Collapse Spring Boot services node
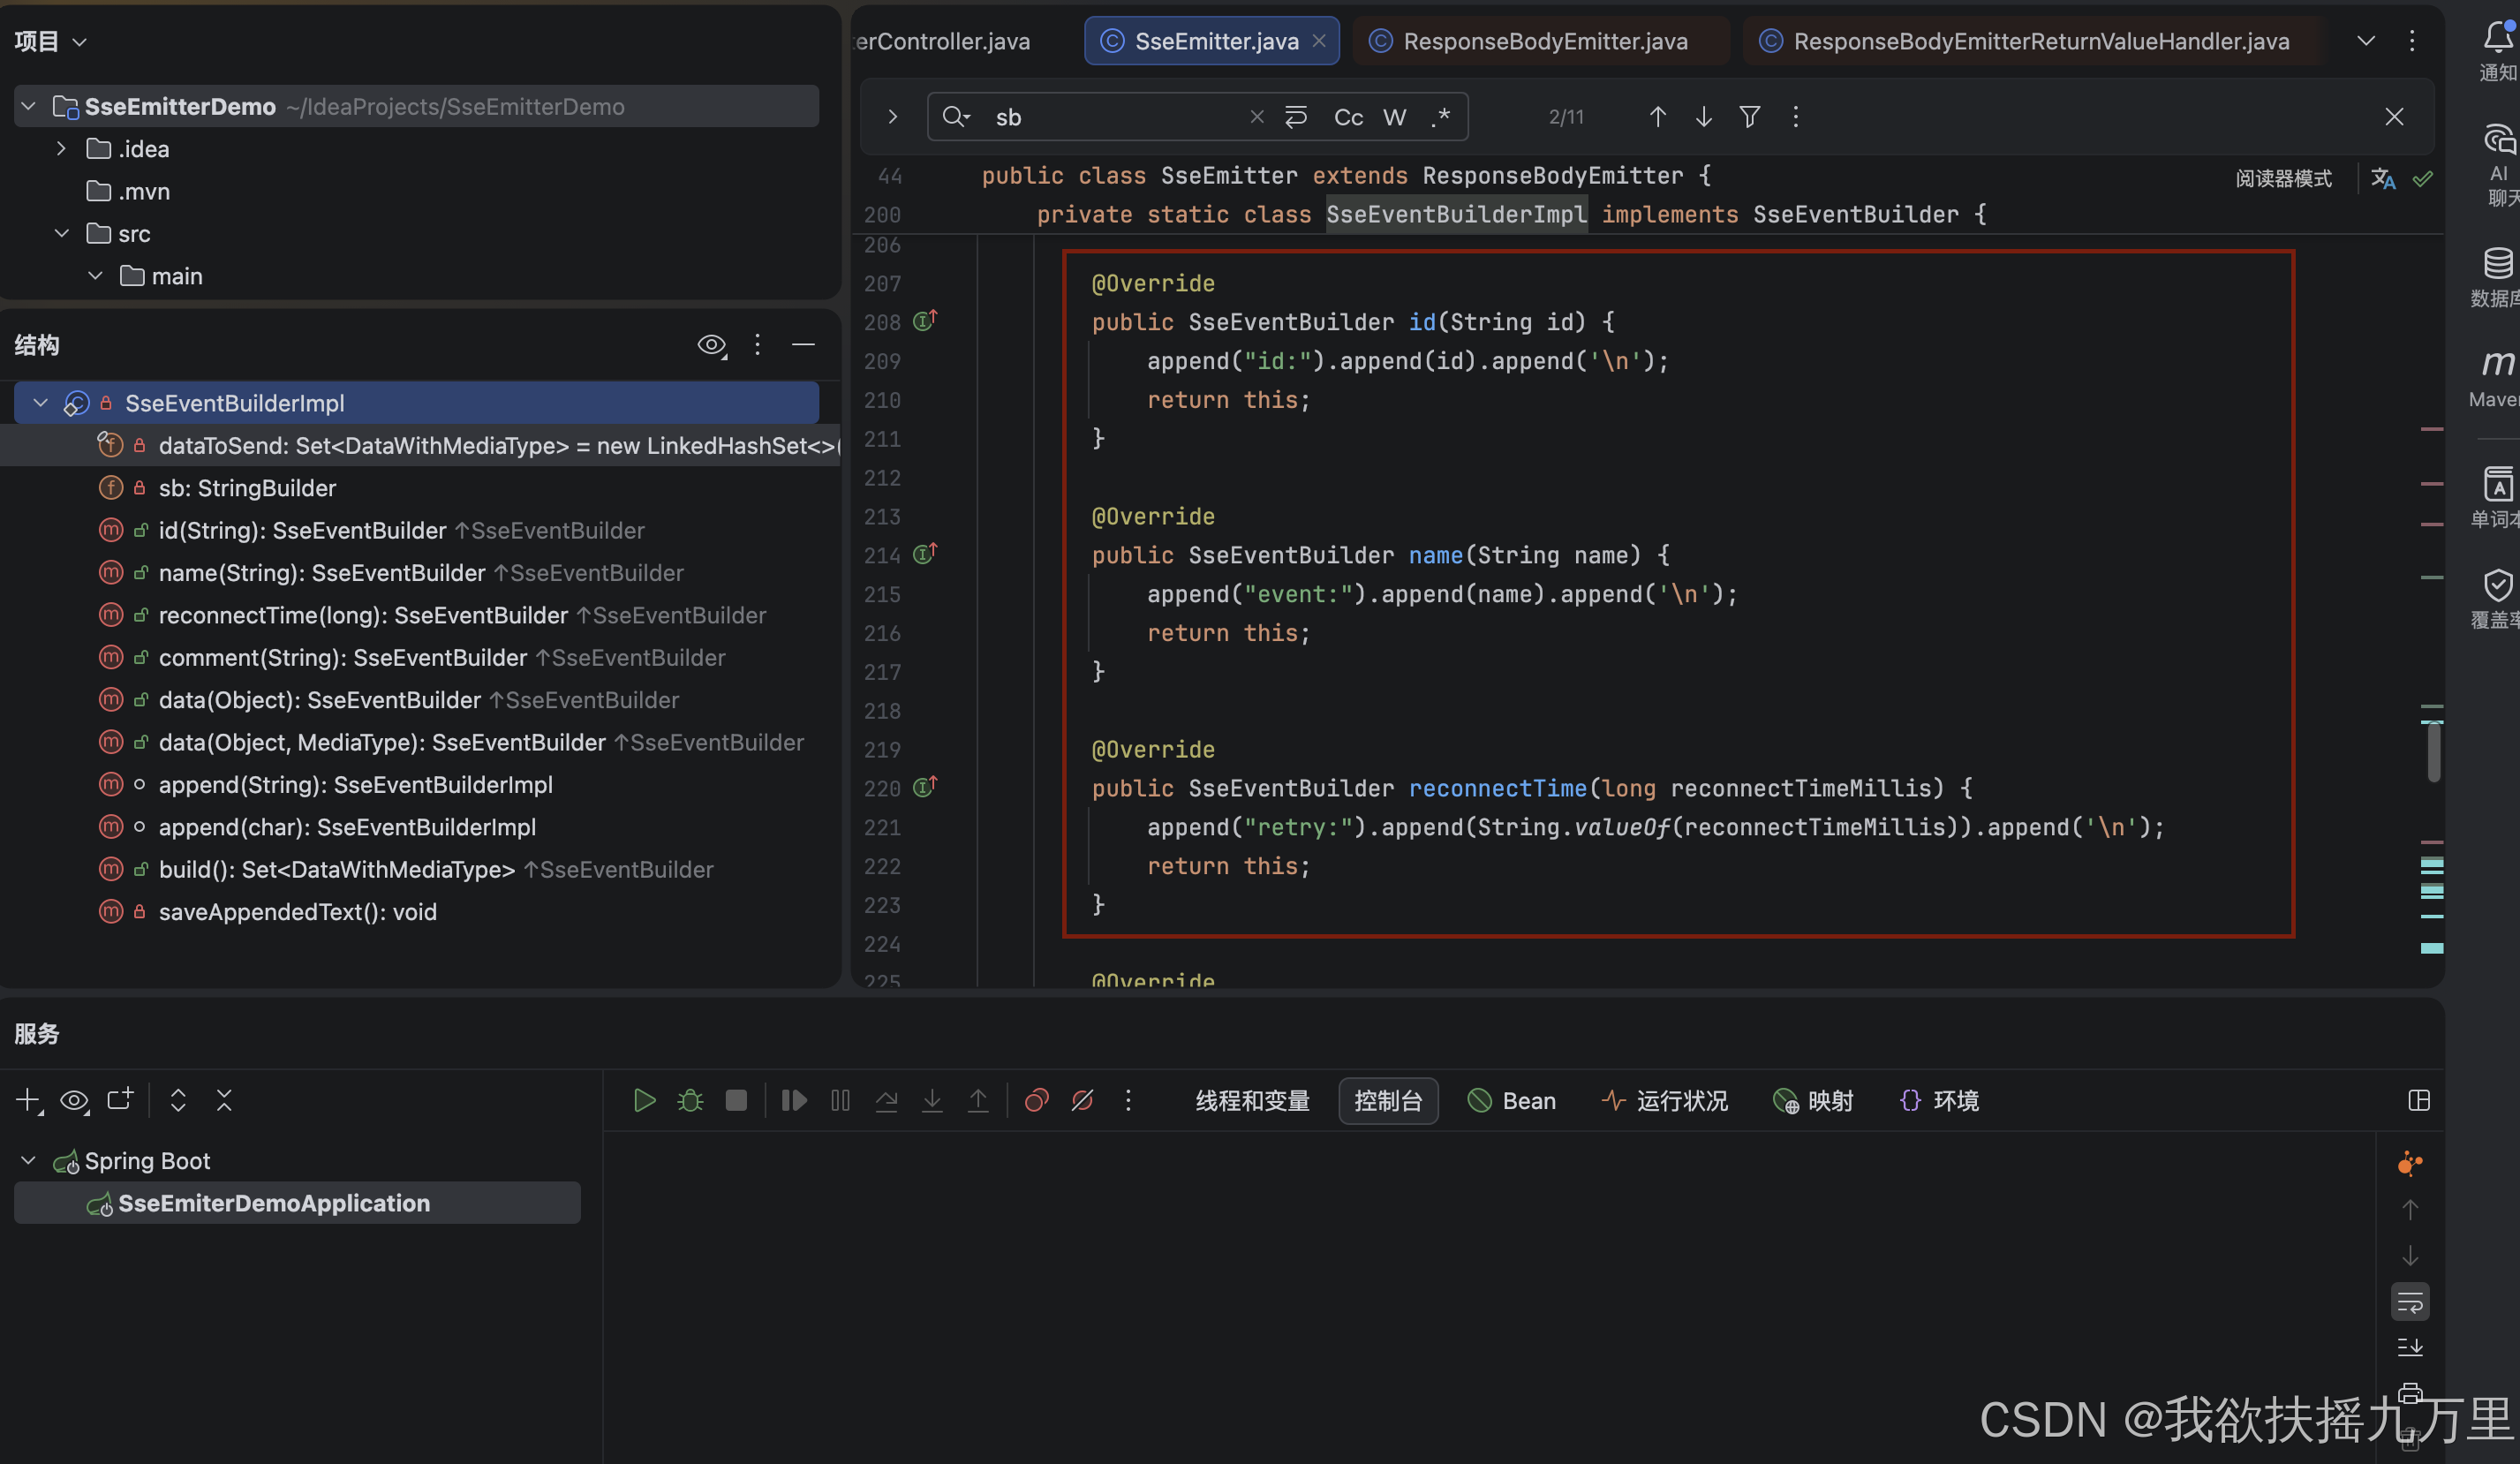 coord(28,1160)
